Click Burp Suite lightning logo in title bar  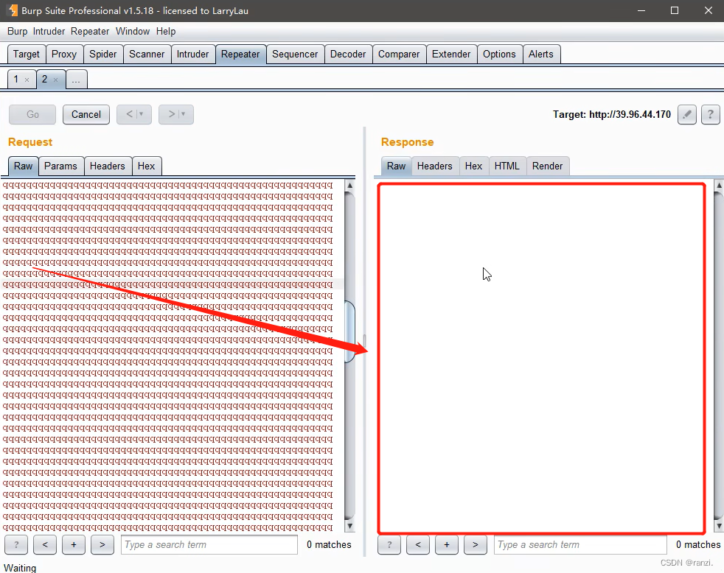click(13, 10)
